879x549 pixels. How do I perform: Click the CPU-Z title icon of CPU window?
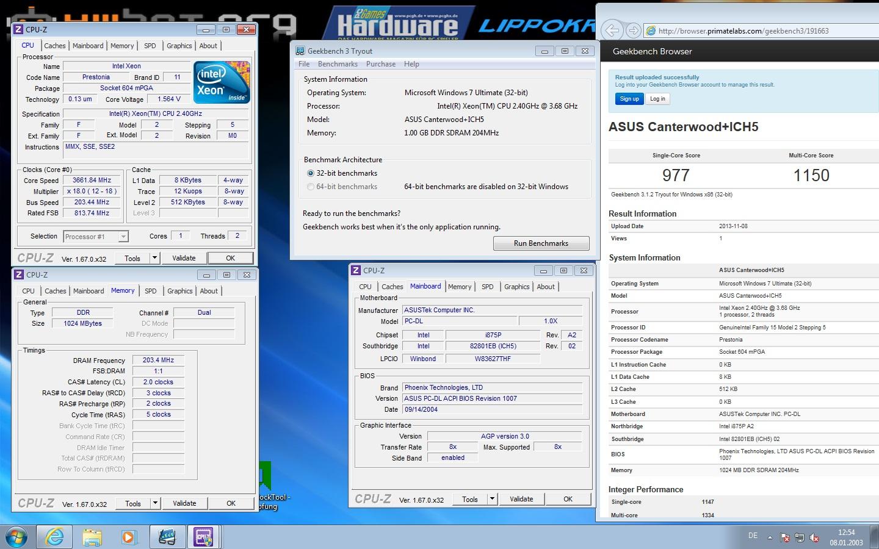19,29
